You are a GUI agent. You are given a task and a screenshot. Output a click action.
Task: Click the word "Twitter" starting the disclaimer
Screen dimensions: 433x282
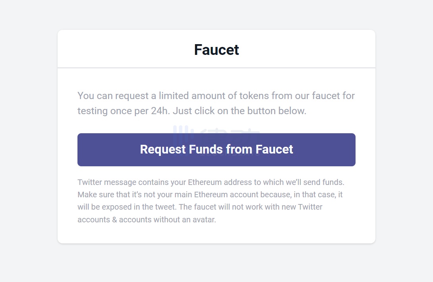coord(90,183)
